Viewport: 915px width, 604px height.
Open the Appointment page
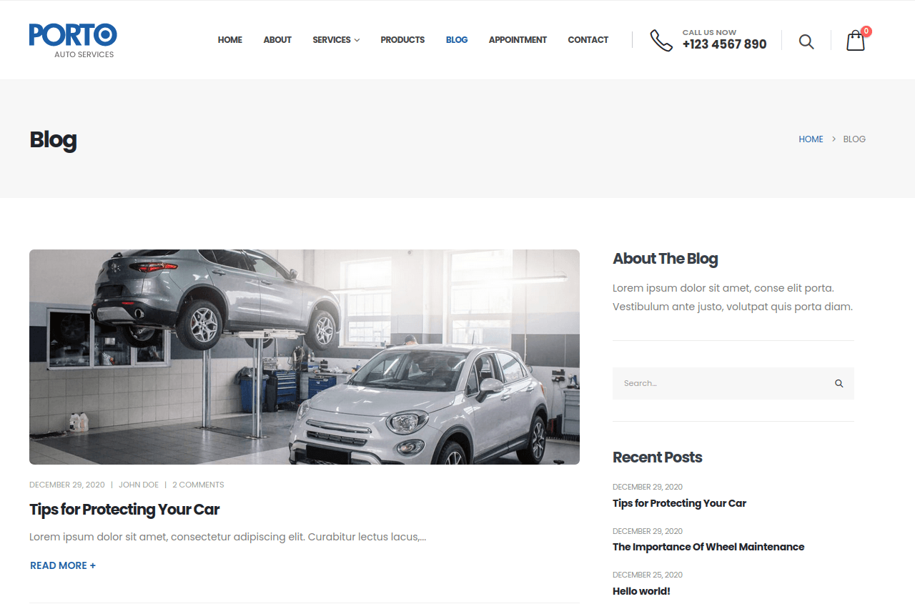[518, 40]
